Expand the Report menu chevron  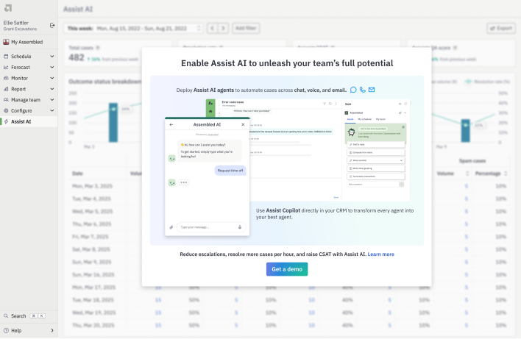pyautogui.click(x=52, y=89)
